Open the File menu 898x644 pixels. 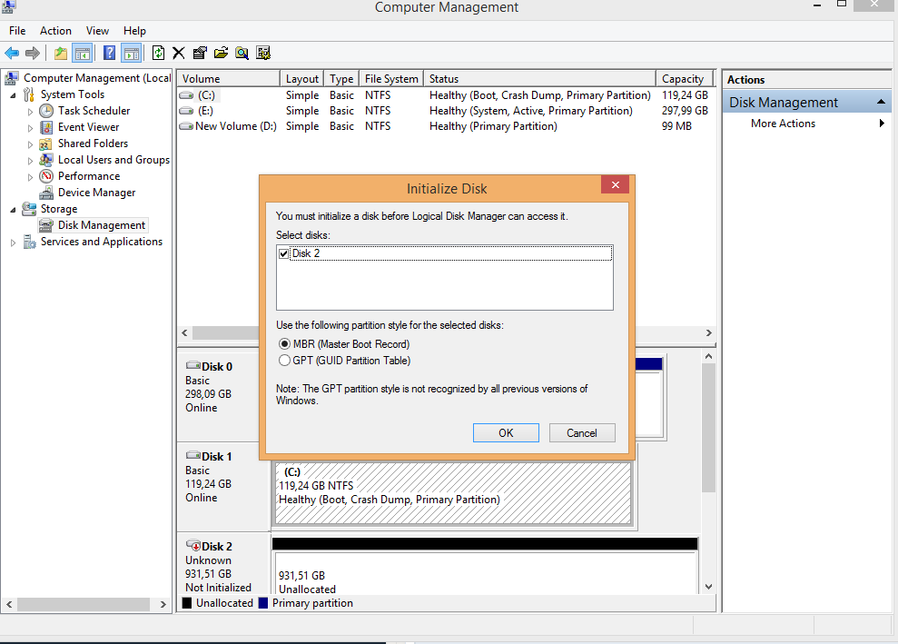17,31
